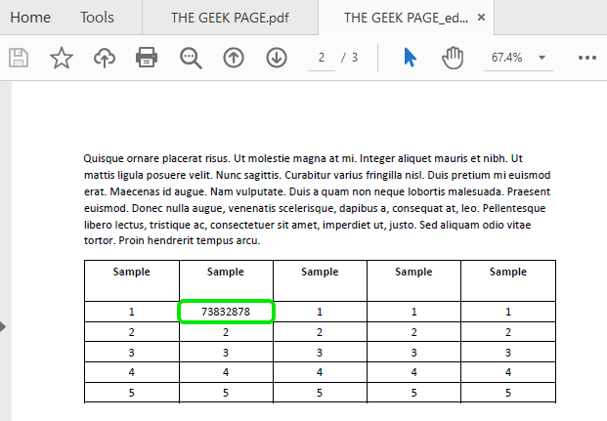Screen dimensions: 607x421
Task: Go to the next page with the down arrow
Action: (x=277, y=58)
